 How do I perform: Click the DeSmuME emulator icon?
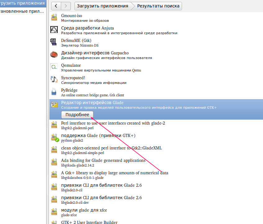pyautogui.click(x=53, y=42)
